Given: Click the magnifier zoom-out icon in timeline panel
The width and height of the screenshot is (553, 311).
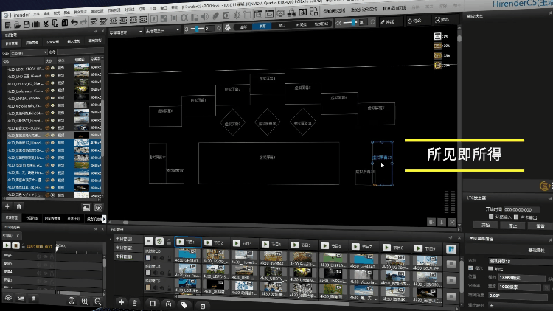Looking at the screenshot, I should point(97,301).
